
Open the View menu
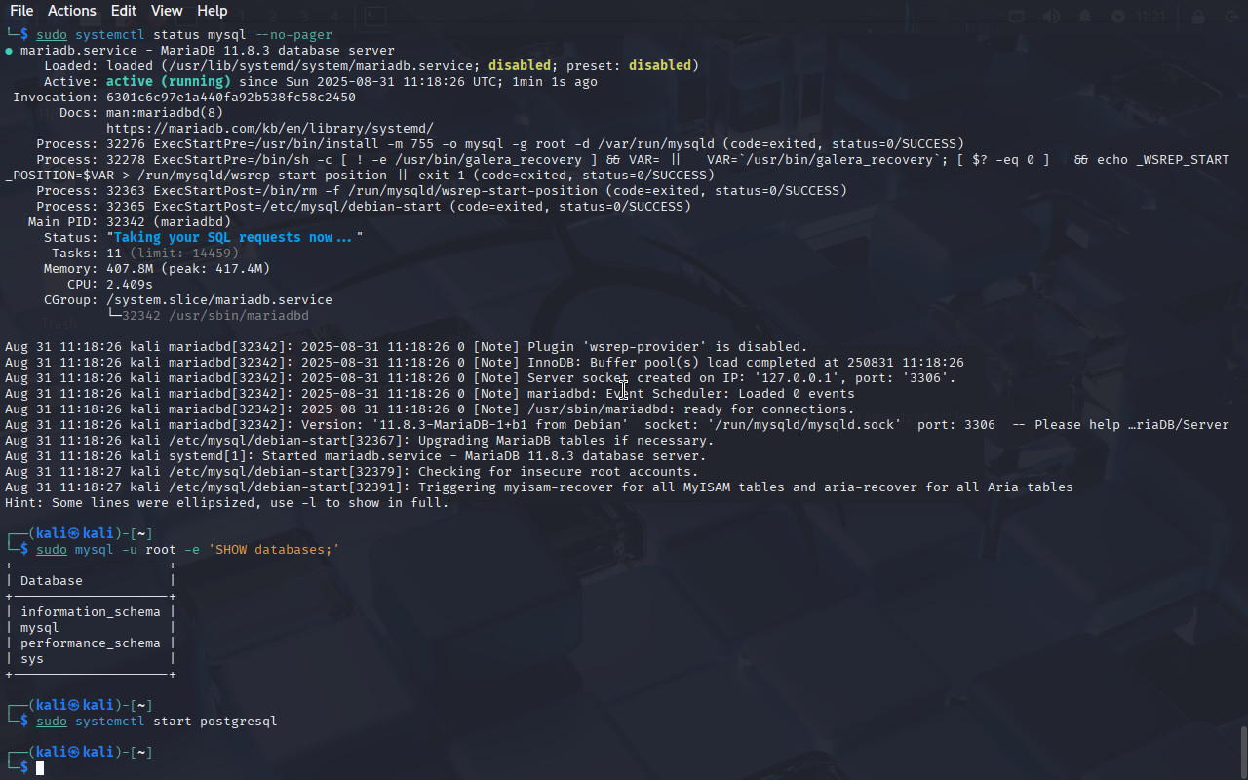tap(167, 11)
